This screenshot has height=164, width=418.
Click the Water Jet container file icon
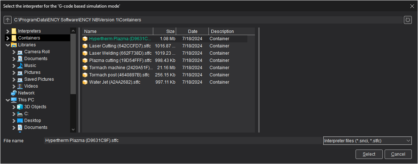tap(85, 82)
